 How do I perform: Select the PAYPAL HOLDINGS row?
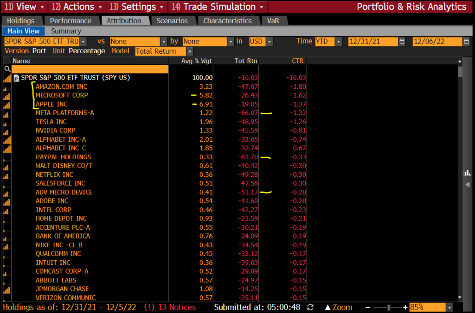pos(155,157)
